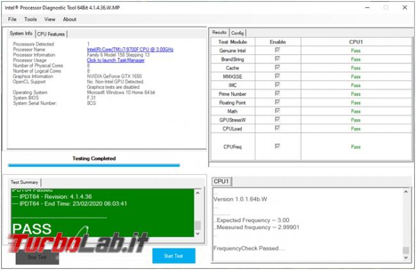Select the Test Summary tab
Viewport: 416px width, 270px height.
[x=24, y=182]
